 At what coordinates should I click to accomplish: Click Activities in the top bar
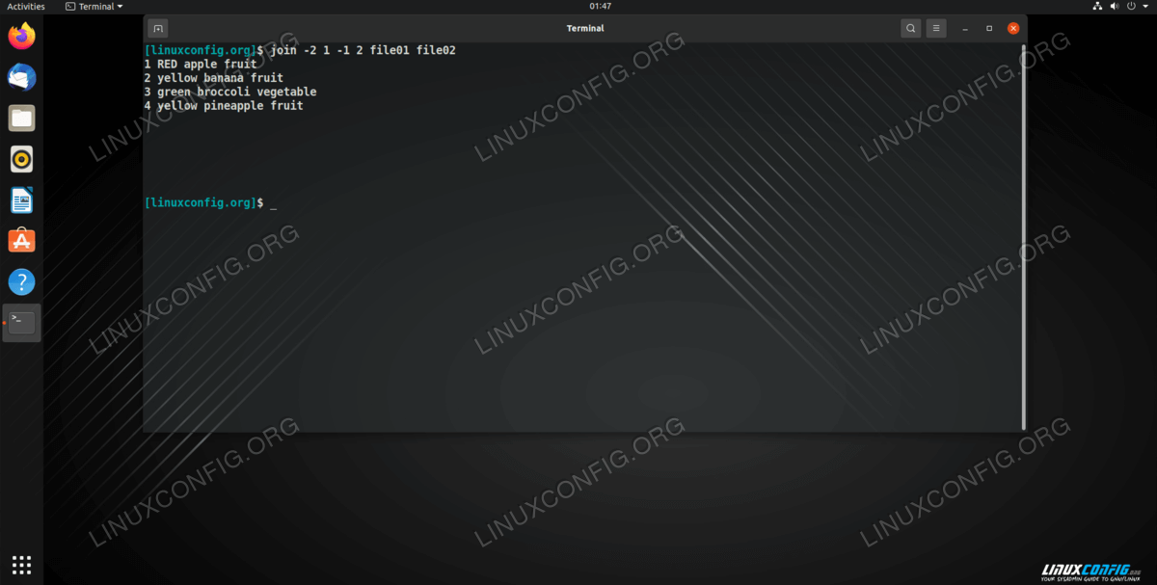click(26, 7)
